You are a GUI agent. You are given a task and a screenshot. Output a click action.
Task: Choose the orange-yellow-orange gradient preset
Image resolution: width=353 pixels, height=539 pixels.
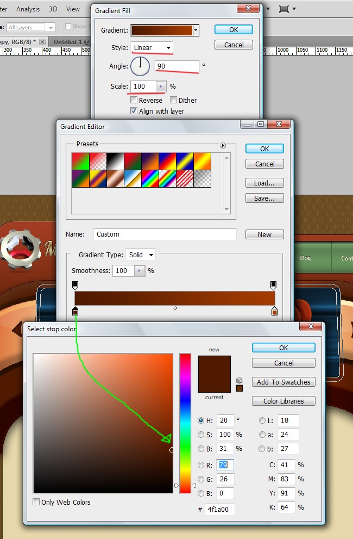coord(202,161)
